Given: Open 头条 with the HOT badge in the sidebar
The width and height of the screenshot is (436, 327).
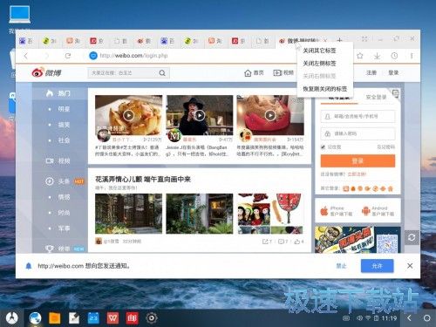Looking at the screenshot, I should click(x=65, y=181).
